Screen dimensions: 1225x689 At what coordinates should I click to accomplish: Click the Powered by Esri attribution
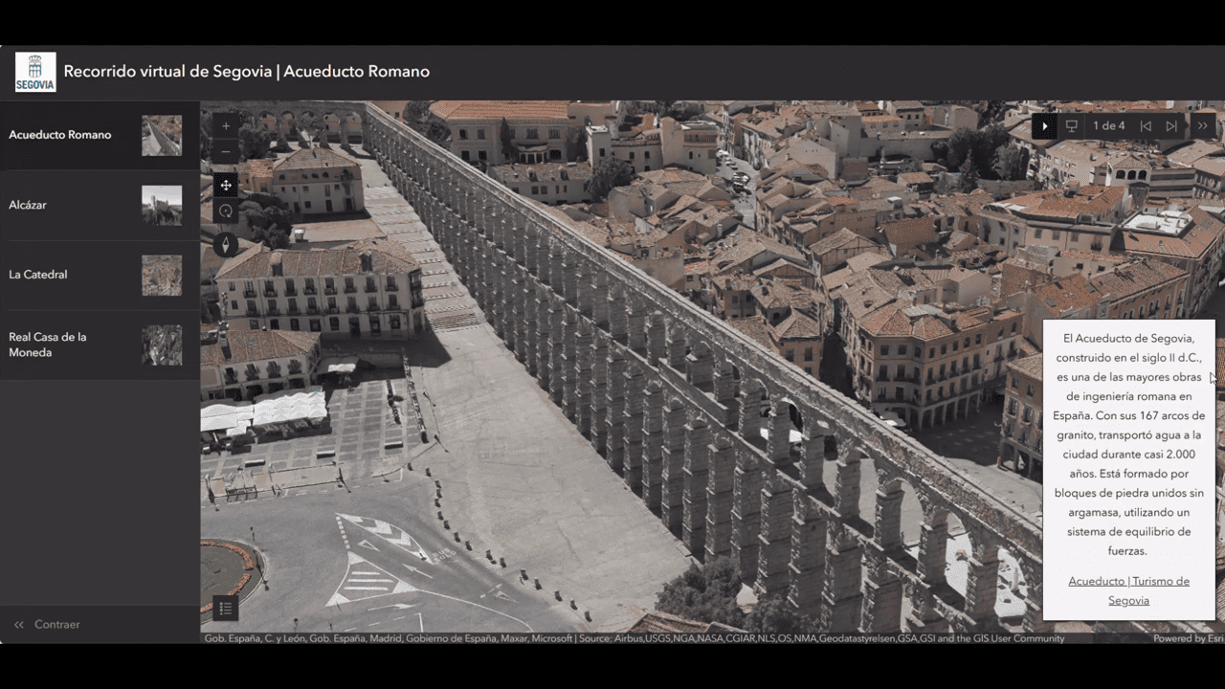coord(1186,638)
